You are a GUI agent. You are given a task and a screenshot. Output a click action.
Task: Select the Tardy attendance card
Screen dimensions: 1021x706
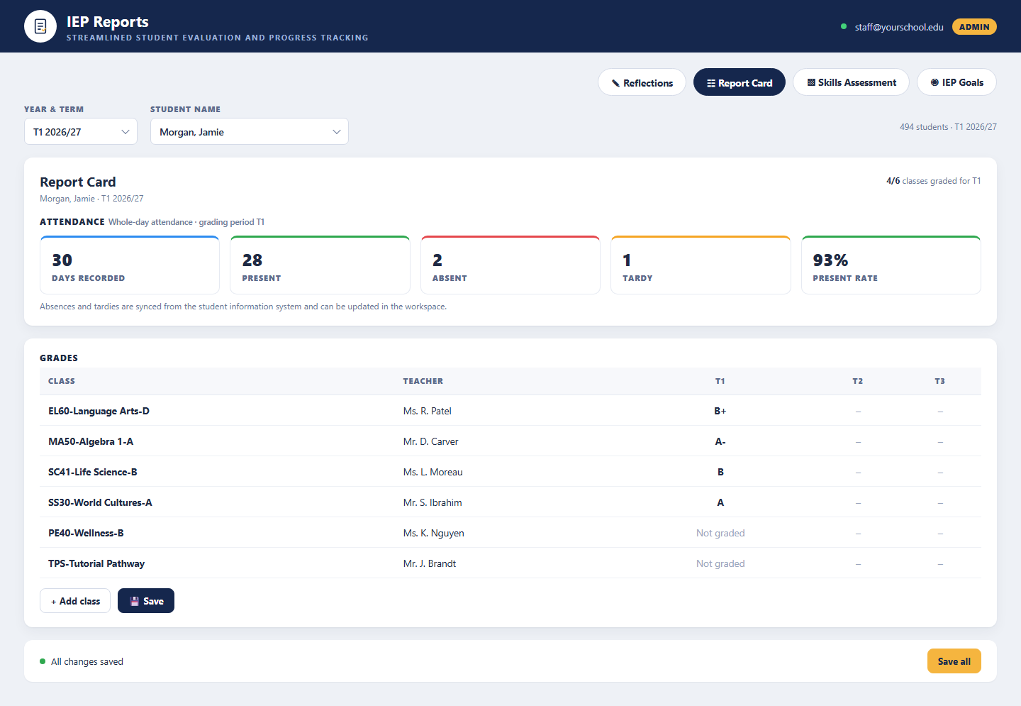click(x=701, y=265)
